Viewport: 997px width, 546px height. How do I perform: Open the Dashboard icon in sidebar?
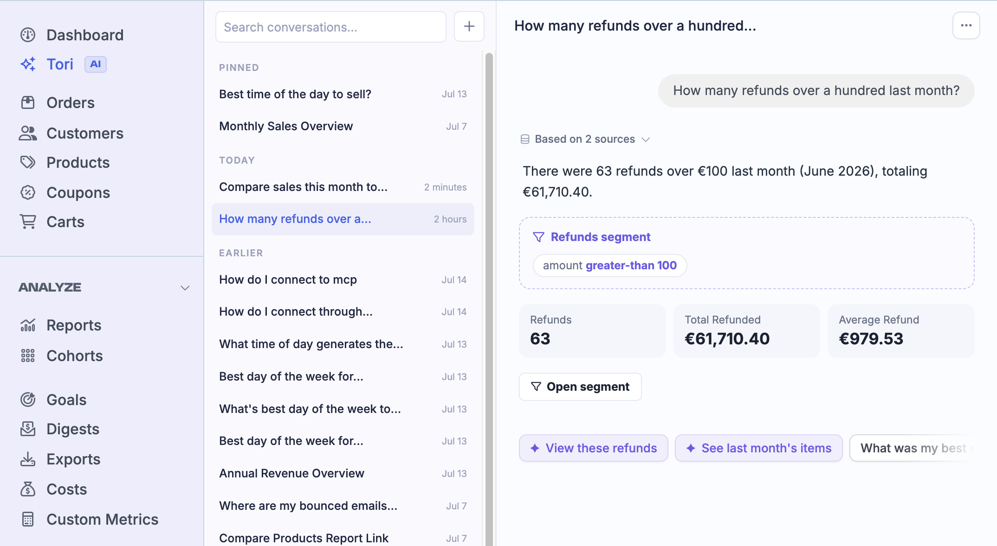tap(28, 35)
